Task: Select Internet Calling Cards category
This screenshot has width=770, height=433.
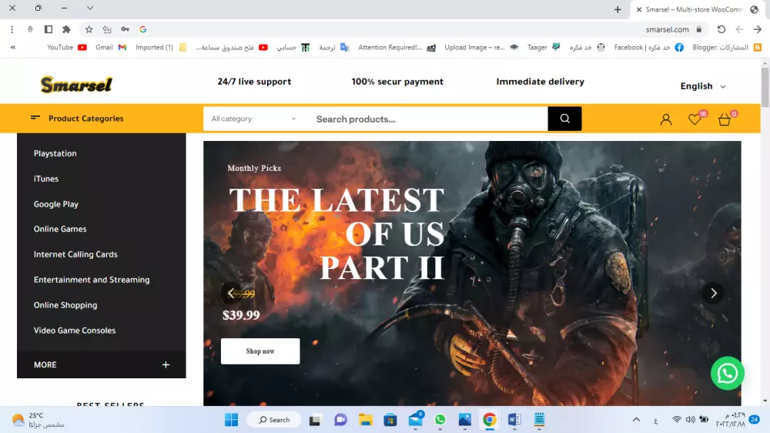Action: (x=75, y=254)
